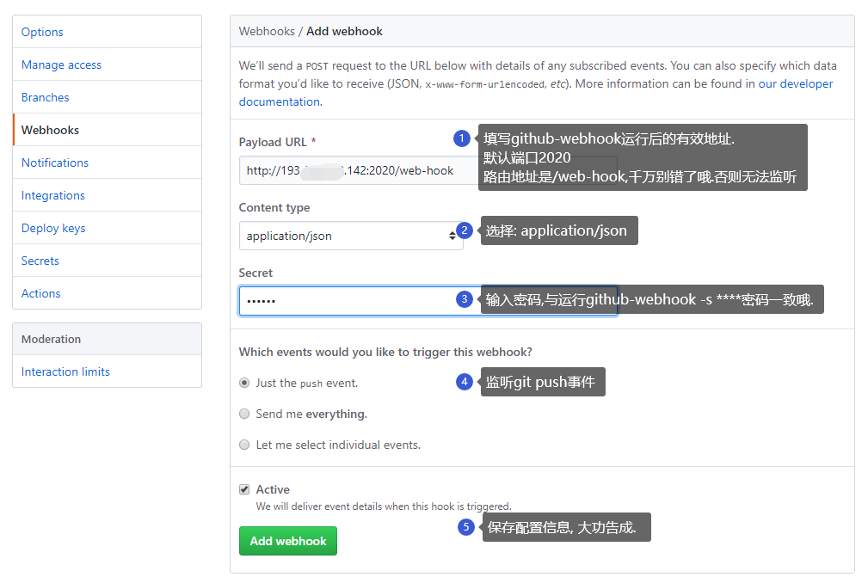Click badge 5 above Add webhook button

click(466, 527)
